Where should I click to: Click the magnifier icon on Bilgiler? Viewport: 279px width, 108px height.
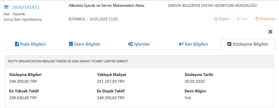tap(215, 19)
